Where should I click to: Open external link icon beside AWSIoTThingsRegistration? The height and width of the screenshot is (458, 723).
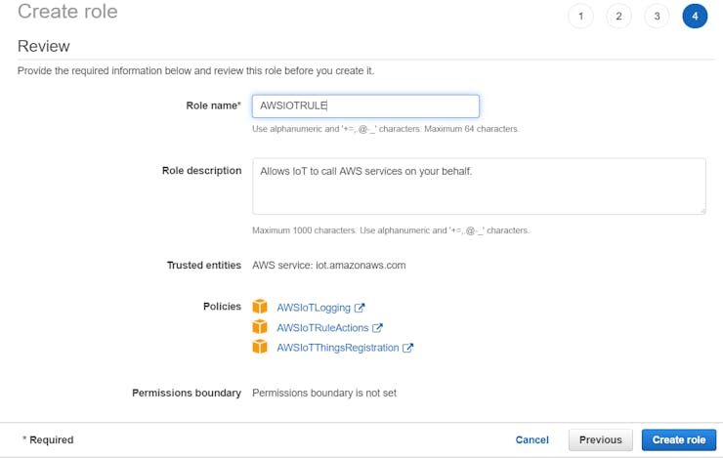click(408, 348)
